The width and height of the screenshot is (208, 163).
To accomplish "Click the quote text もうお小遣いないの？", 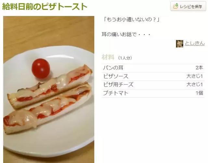I will click(x=131, y=20).
